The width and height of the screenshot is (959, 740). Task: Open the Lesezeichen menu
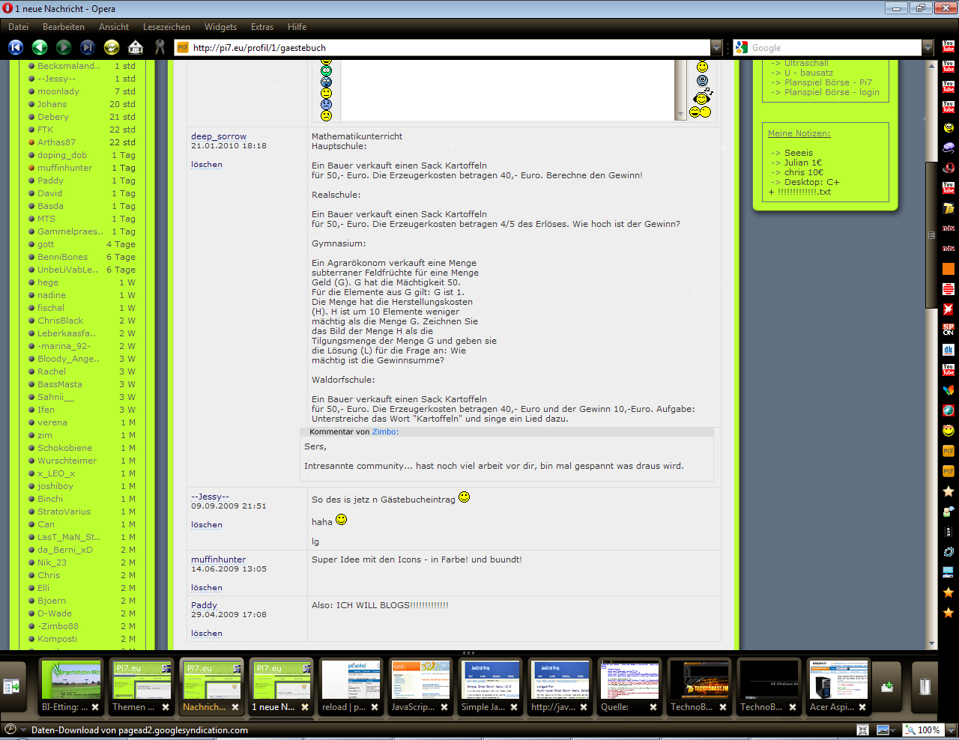point(166,27)
